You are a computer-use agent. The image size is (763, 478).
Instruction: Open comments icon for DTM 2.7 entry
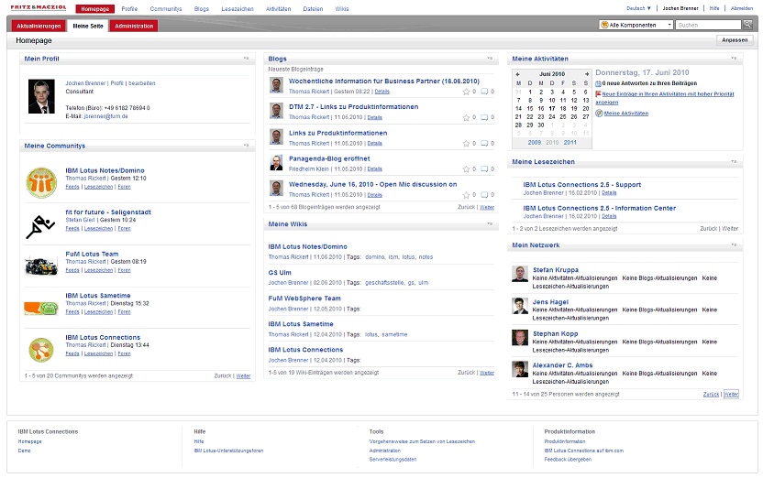click(484, 117)
